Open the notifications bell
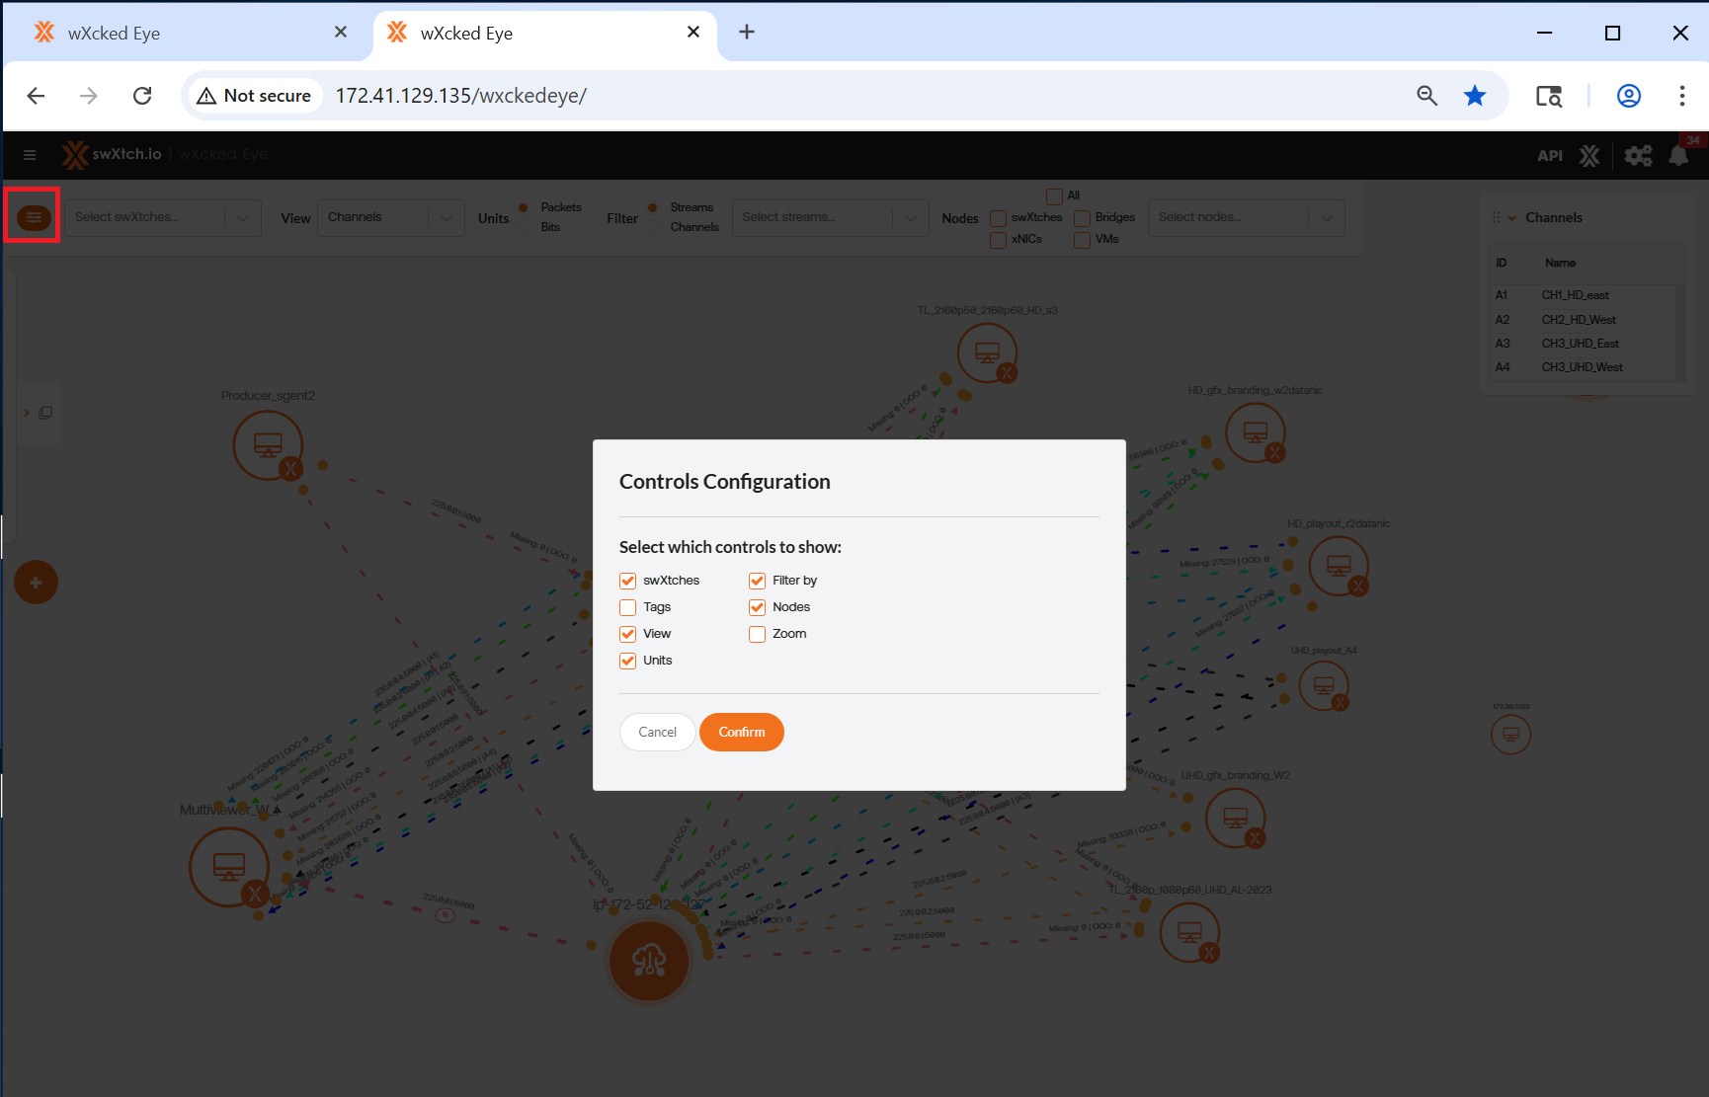 [x=1678, y=156]
